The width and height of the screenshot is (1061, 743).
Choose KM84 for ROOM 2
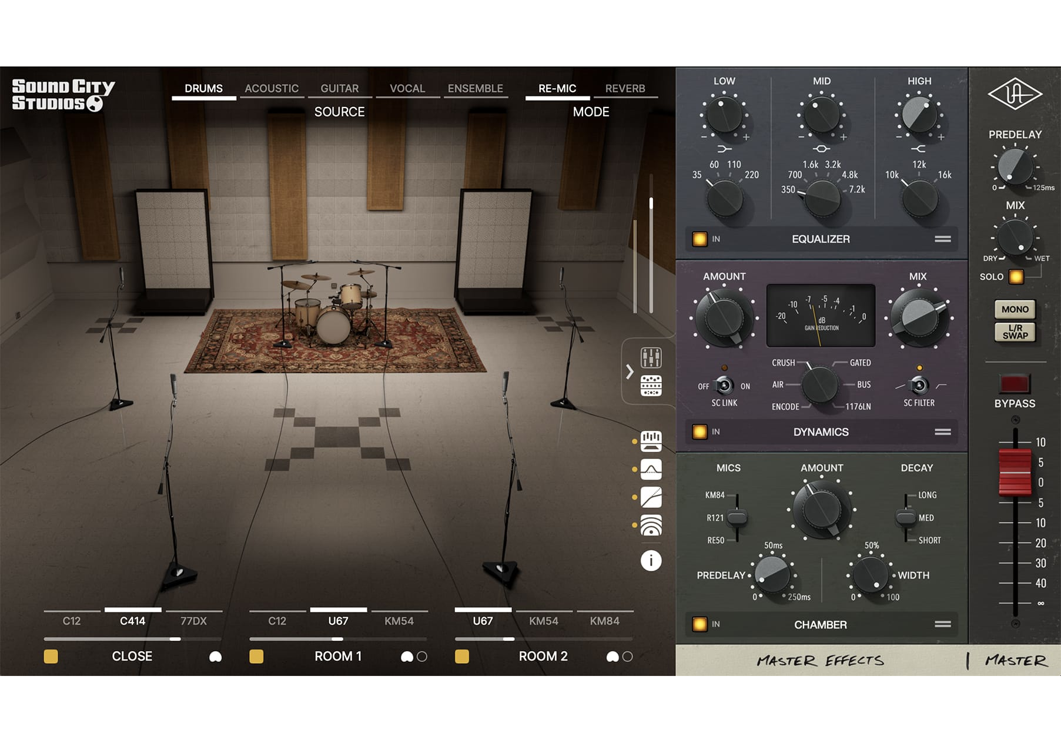point(604,620)
